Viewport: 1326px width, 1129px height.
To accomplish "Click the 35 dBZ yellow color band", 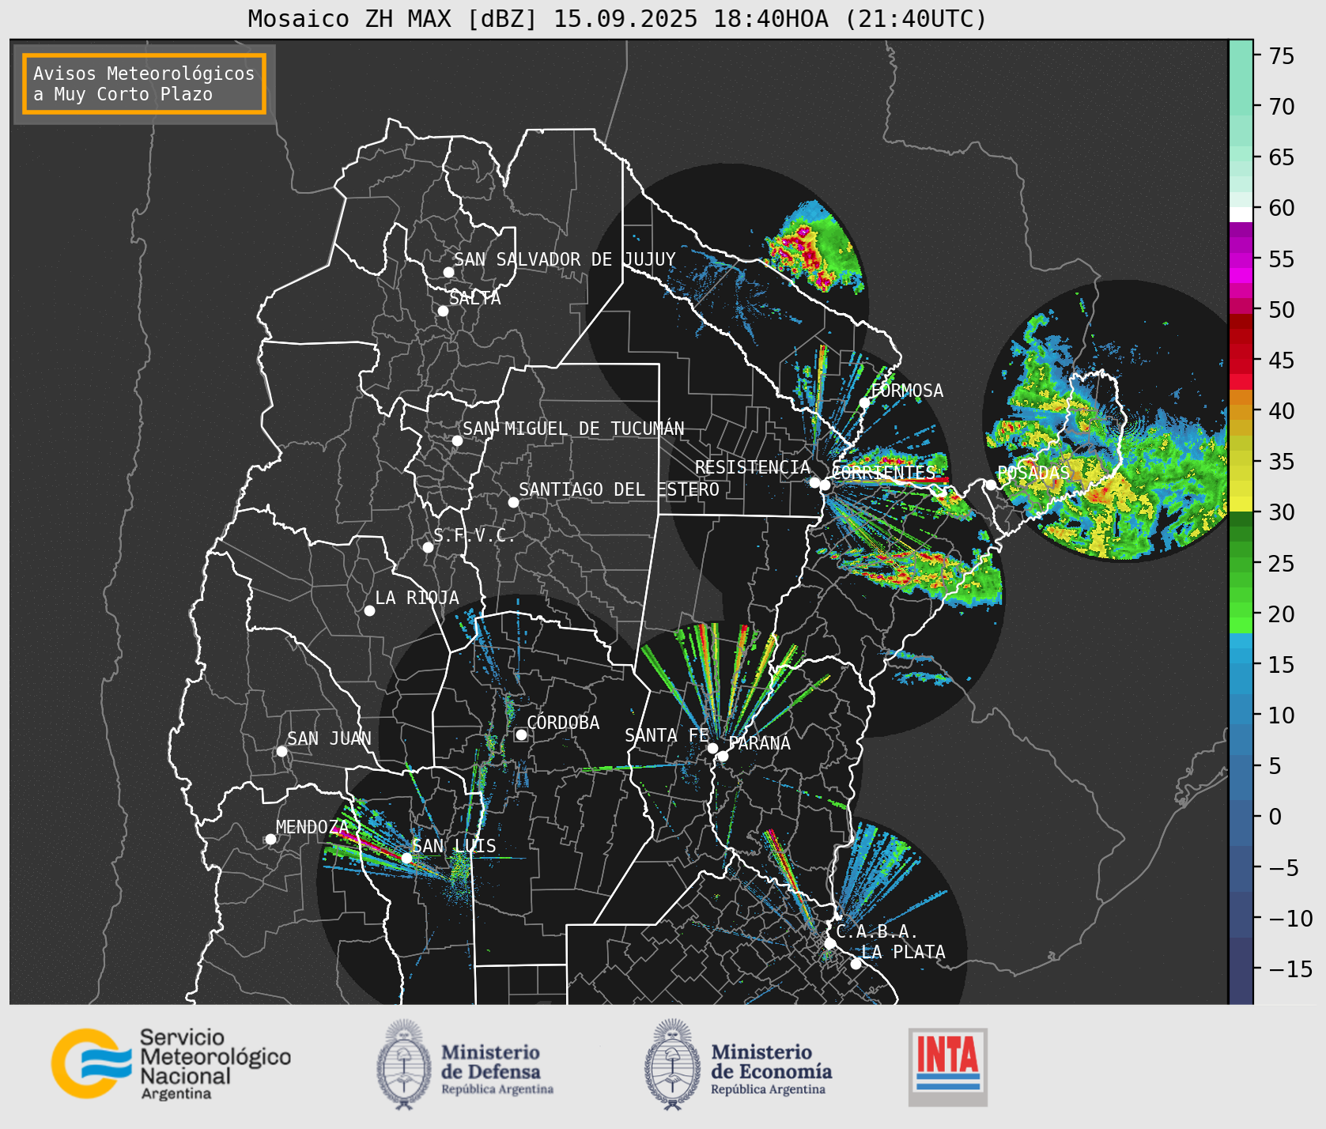I will tap(1241, 459).
